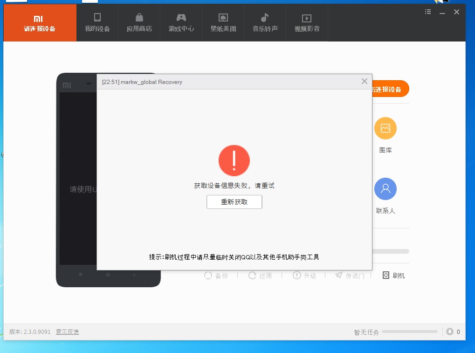Click the 备份 backup icon
This screenshot has height=353, width=475.
click(x=216, y=276)
